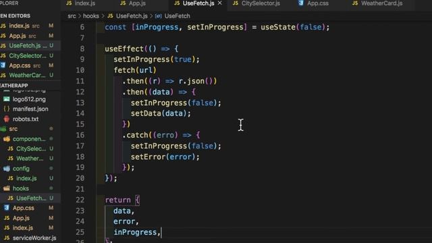The width and height of the screenshot is (432, 243).
Task: Click the hooks folder icon
Action: click(x=7, y=188)
